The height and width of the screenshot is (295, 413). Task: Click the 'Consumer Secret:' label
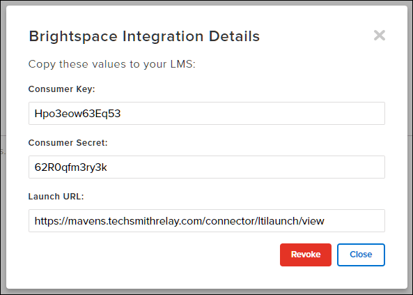pos(68,143)
